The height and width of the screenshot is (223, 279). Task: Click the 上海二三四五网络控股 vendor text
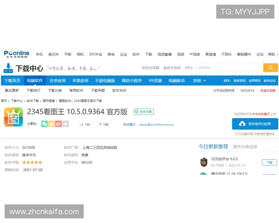pyautogui.click(x=100, y=148)
